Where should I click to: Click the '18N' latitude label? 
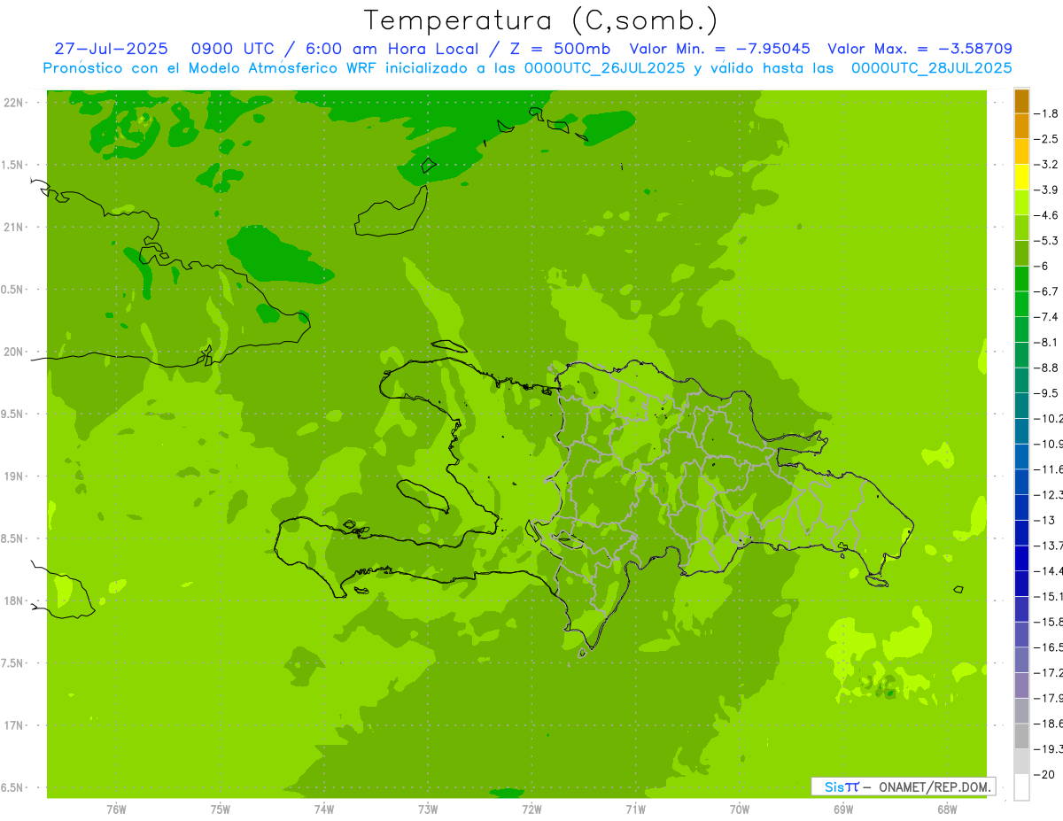[14, 601]
